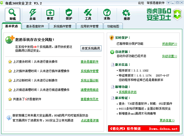This screenshot has width=184, height=136.
Task: Follow the 系统插件管理 link in the status list
Action: tap(89, 71)
